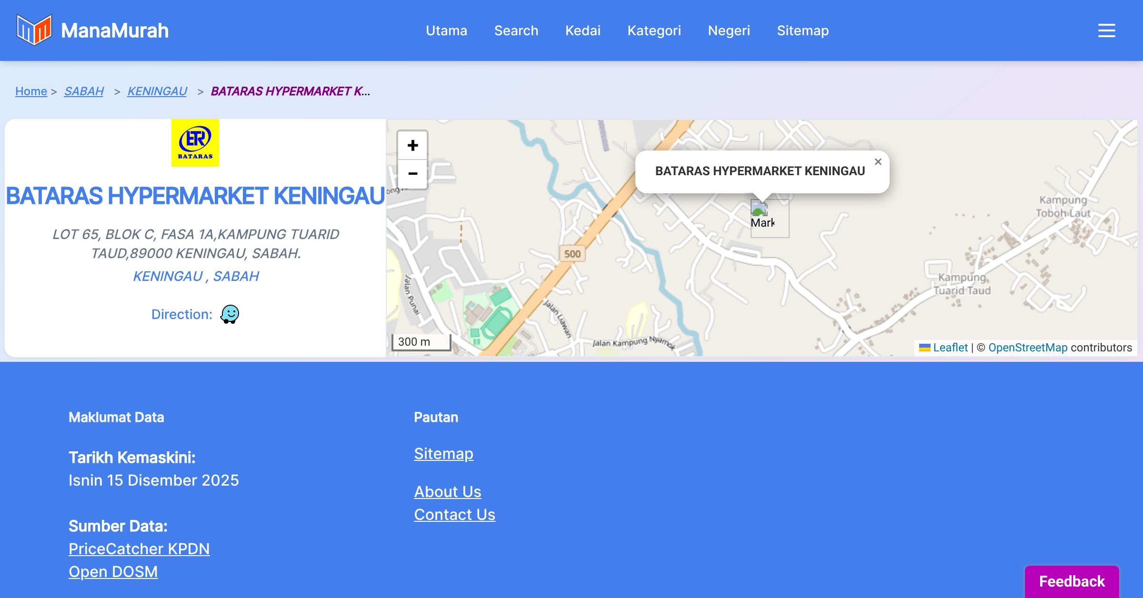Click the ManaMurah logo icon

34,30
